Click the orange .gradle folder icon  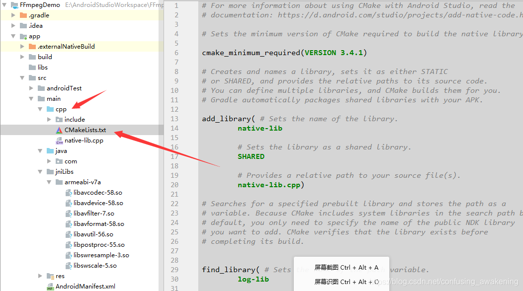(x=23, y=15)
